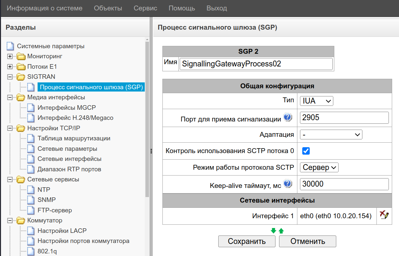399x256 pixels.
Task: Collapse the SIGTRAN tree node
Action: [x=10, y=77]
